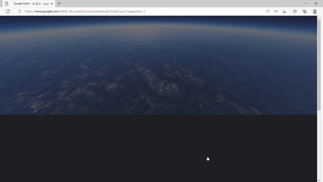Screen dimensions: 323x182
Task: Minimize the browser window
Action: click(306, 4)
